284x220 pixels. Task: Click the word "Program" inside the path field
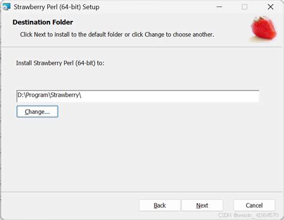point(37,95)
